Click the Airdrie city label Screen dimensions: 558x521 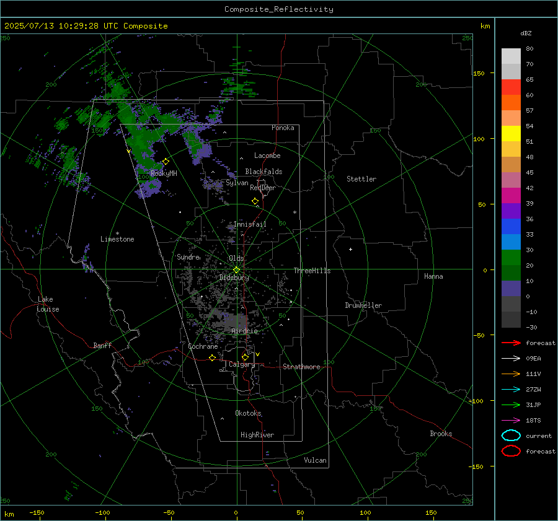[244, 331]
